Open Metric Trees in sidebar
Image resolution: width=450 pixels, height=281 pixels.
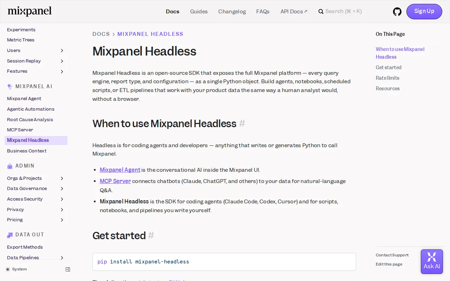(21, 40)
